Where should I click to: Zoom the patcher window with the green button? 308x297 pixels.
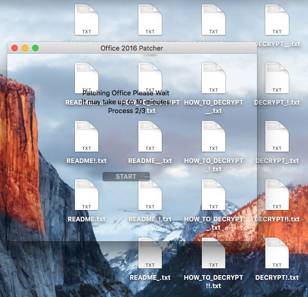tap(35, 48)
